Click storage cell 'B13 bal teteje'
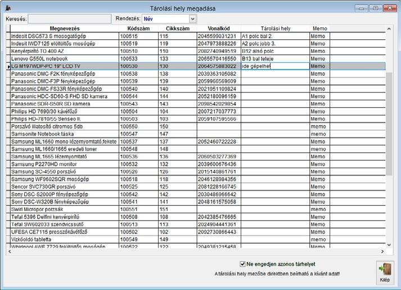401x290 pixels. 275,59
